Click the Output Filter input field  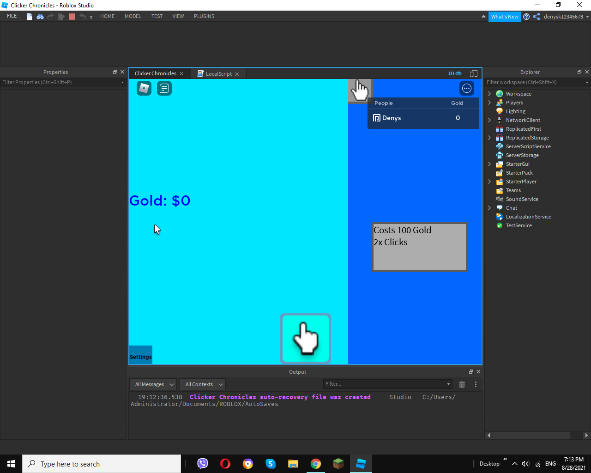387,384
